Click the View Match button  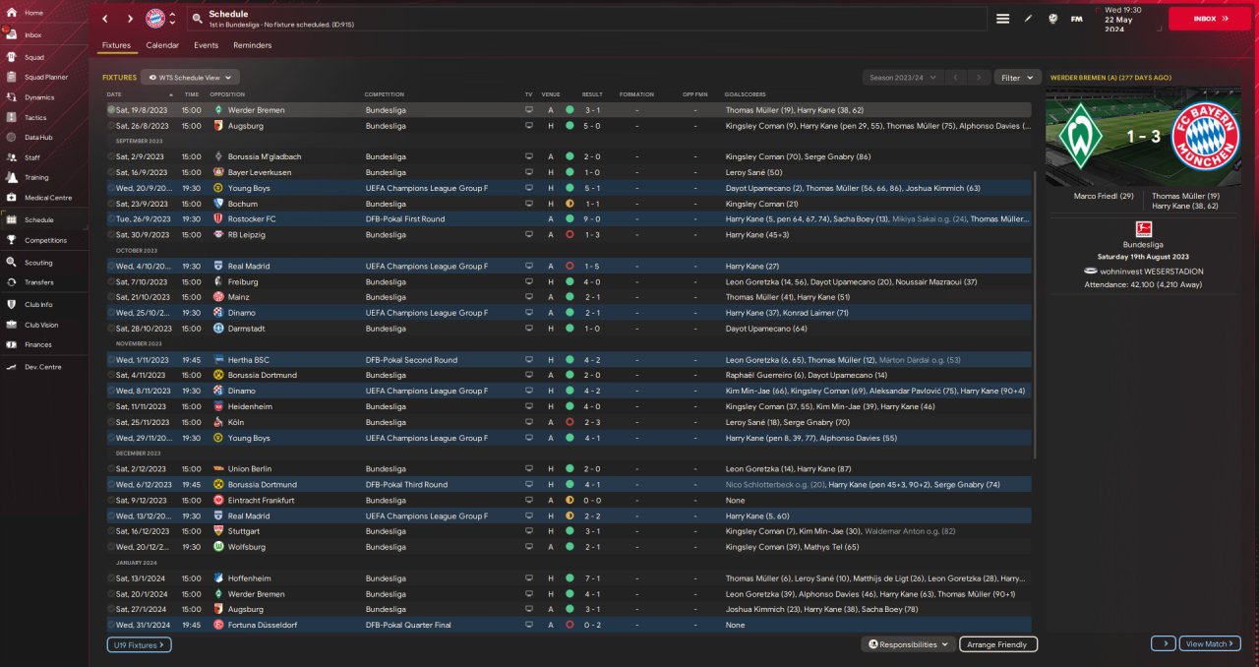tap(1210, 643)
